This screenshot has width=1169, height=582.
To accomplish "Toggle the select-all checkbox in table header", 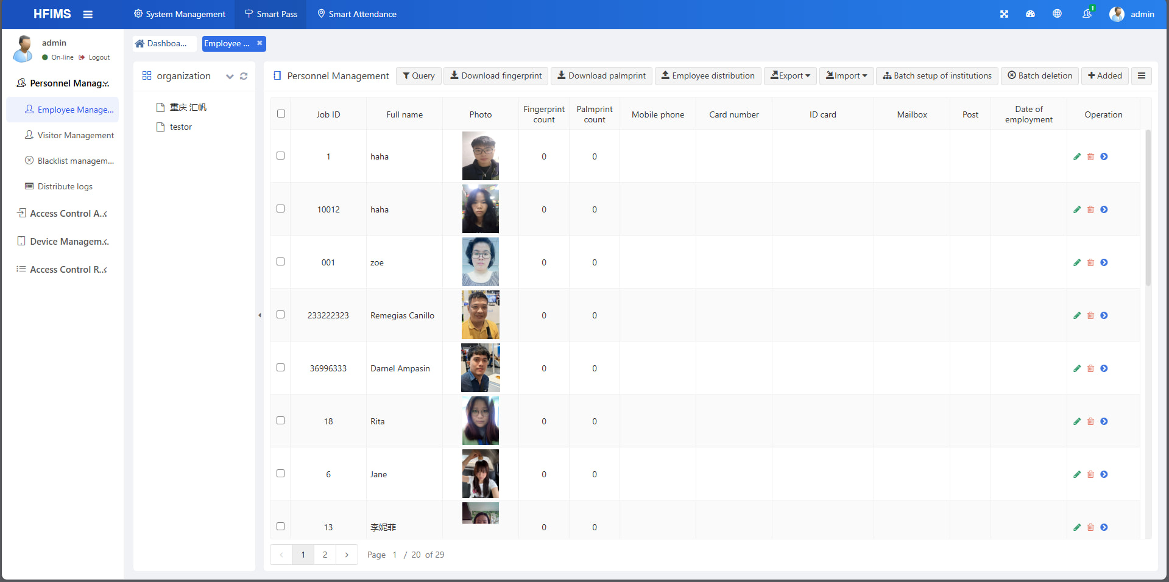I will click(x=281, y=113).
